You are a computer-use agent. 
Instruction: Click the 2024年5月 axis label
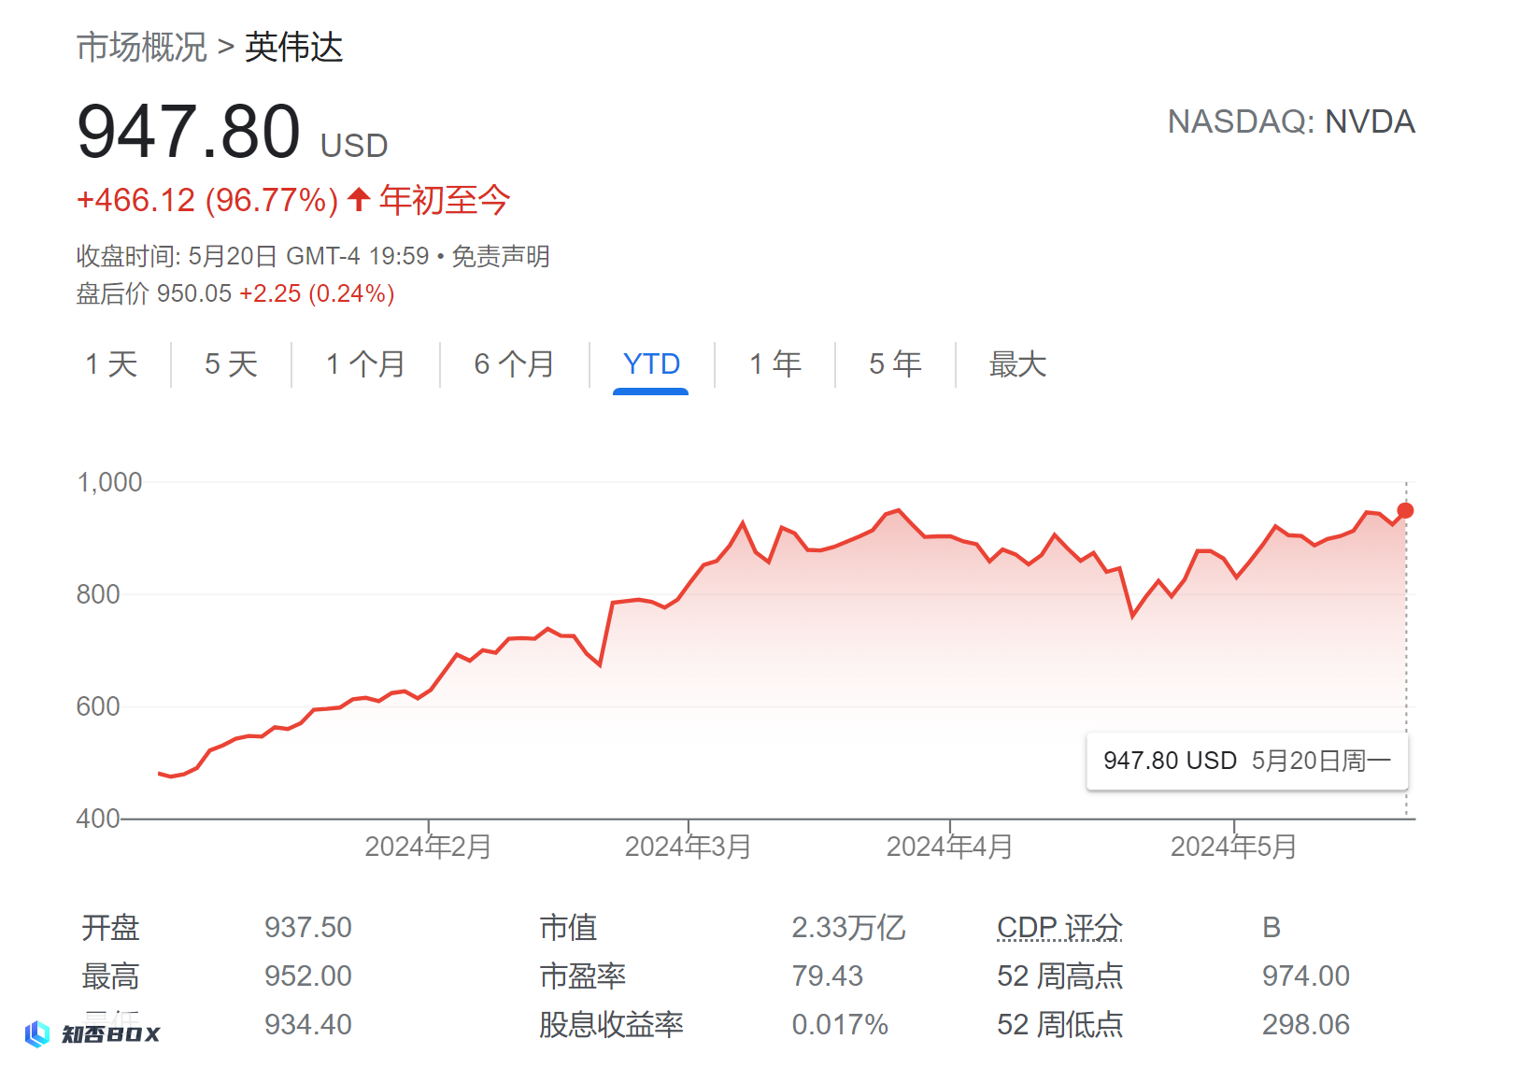pyautogui.click(x=1234, y=847)
